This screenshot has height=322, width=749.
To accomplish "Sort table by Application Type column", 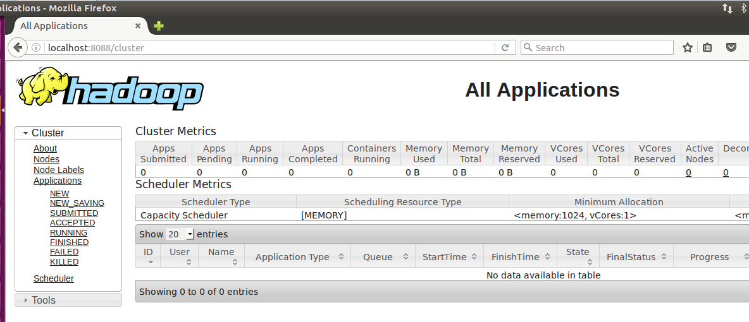I will (x=297, y=256).
